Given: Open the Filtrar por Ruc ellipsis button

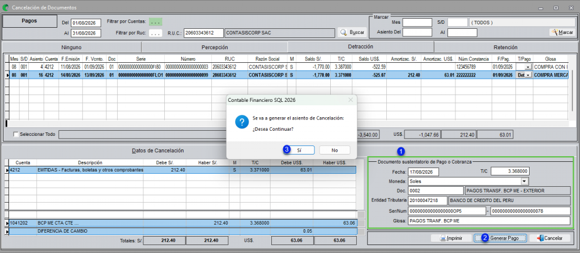Looking at the screenshot, I should [x=156, y=33].
